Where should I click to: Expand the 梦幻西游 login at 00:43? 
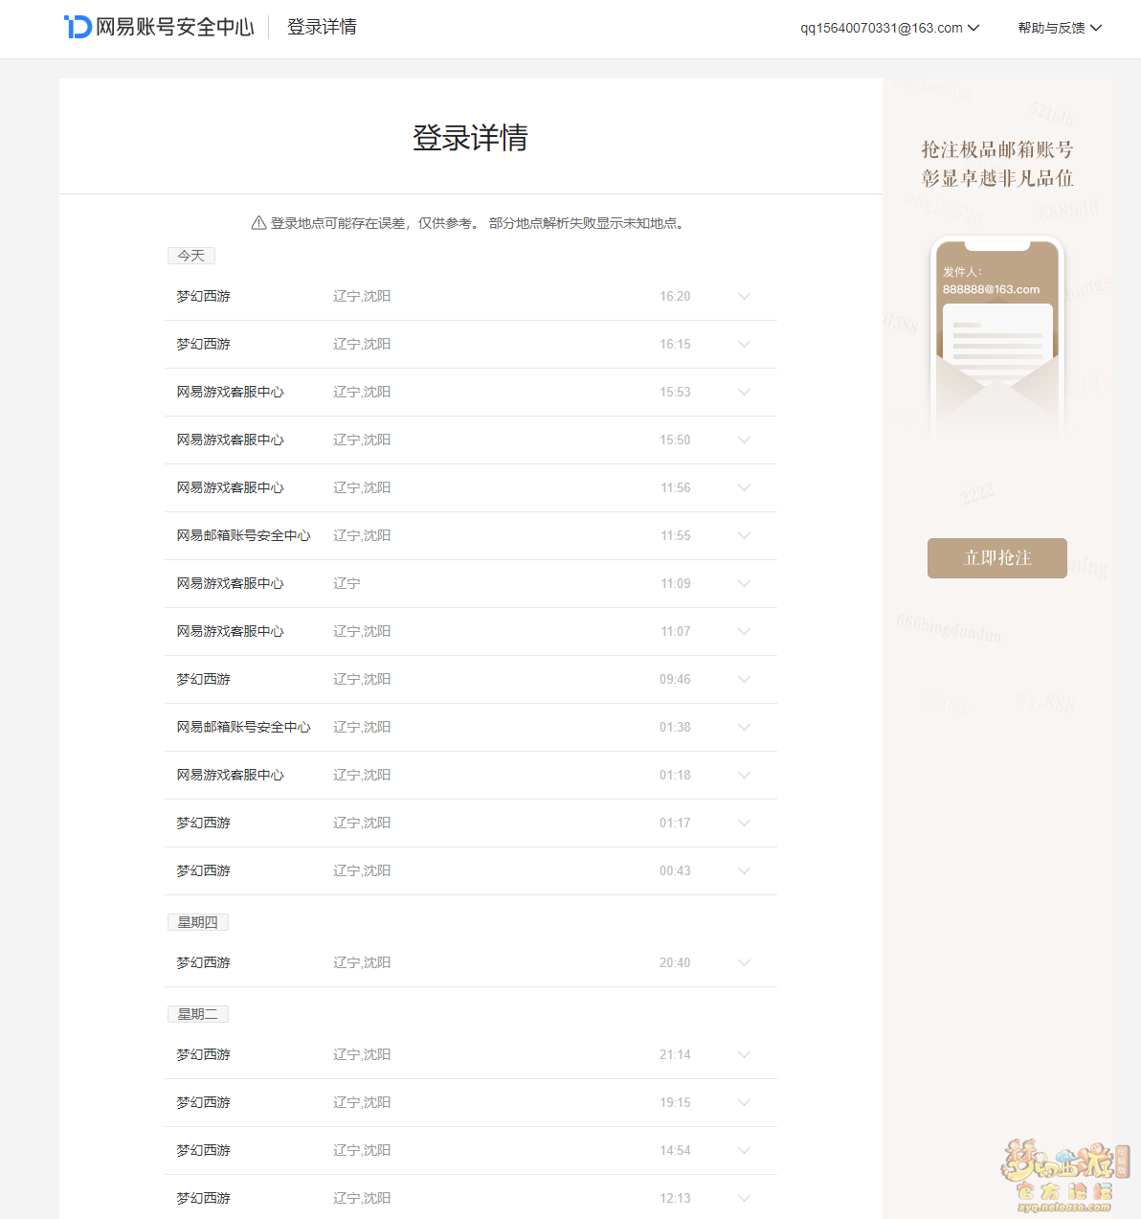[744, 871]
